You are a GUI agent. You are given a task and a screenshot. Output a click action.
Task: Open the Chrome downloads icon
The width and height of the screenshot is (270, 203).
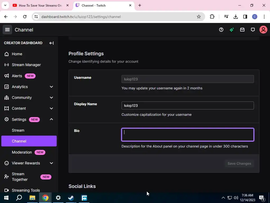point(235,17)
